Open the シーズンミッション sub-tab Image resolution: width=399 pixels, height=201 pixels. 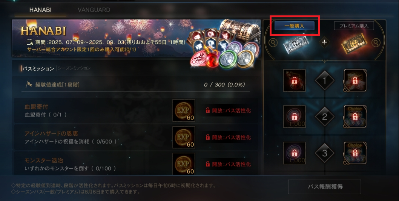point(74,68)
